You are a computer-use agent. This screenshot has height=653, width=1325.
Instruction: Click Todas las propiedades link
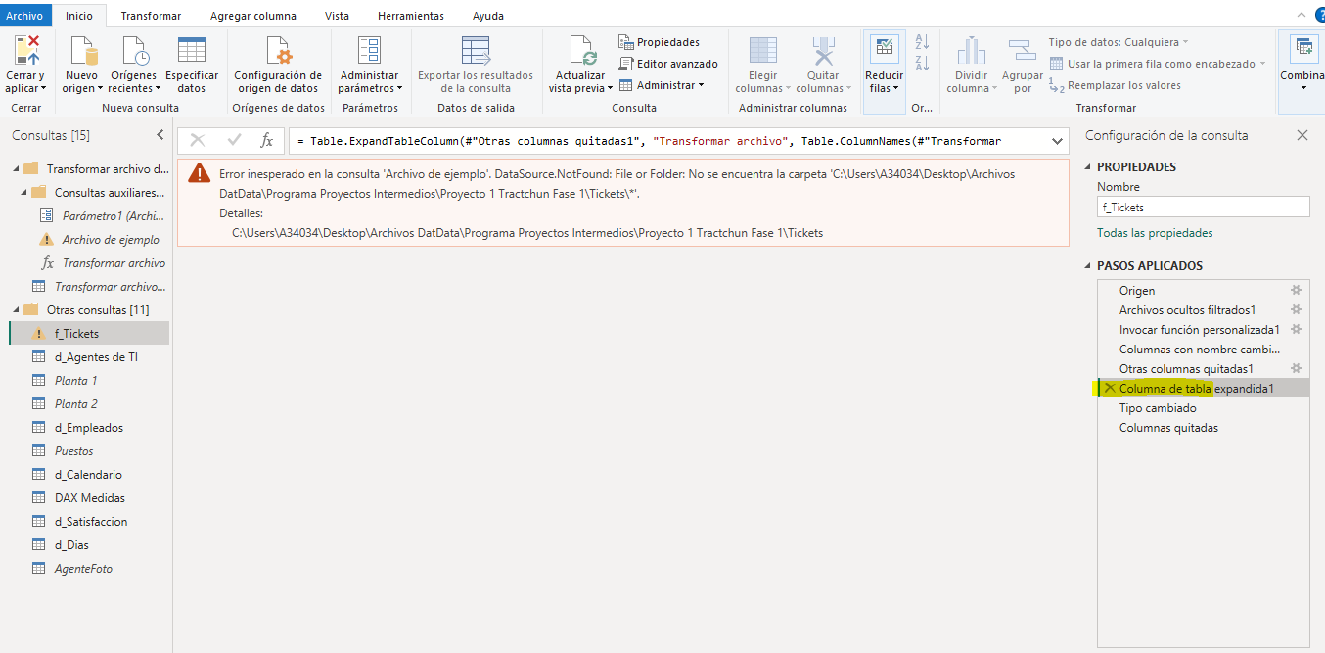pyautogui.click(x=1155, y=233)
